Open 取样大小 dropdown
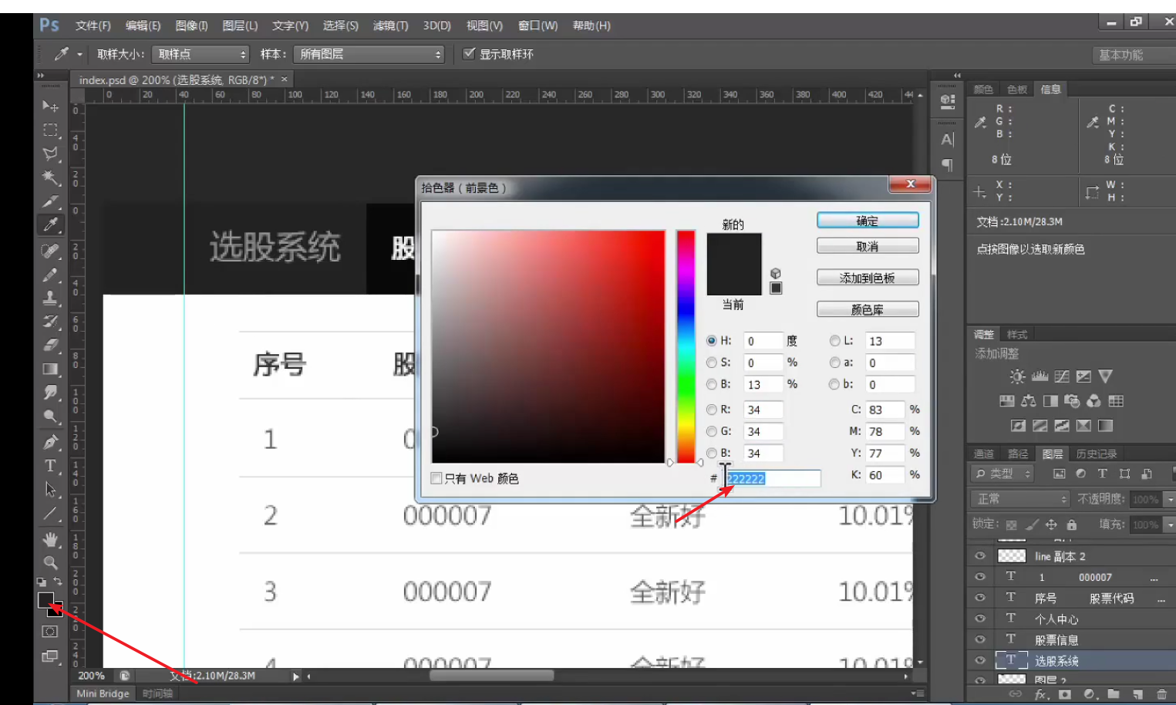 (x=200, y=54)
